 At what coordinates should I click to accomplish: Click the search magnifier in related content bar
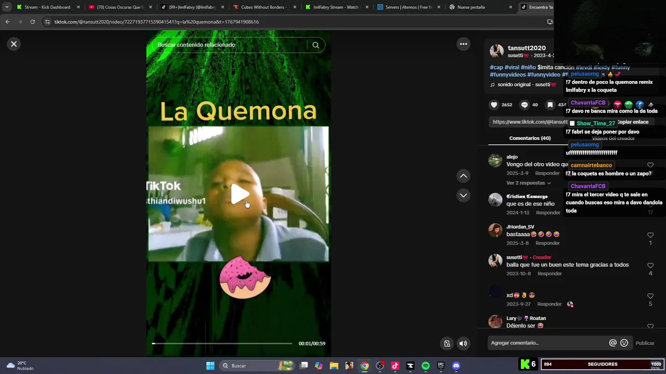coord(315,45)
